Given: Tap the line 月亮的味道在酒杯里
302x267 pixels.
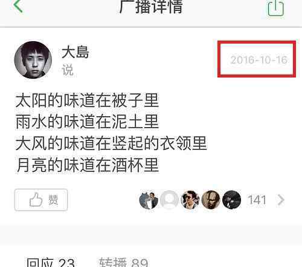Looking at the screenshot, I should point(88,165).
